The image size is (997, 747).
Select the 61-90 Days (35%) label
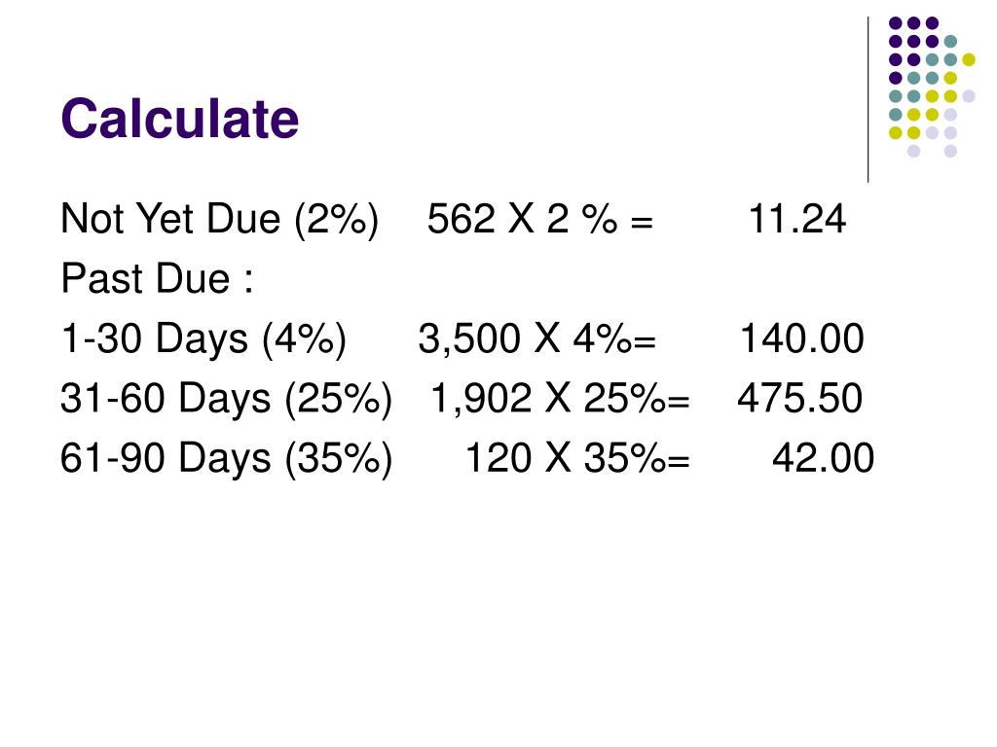[x=226, y=458]
